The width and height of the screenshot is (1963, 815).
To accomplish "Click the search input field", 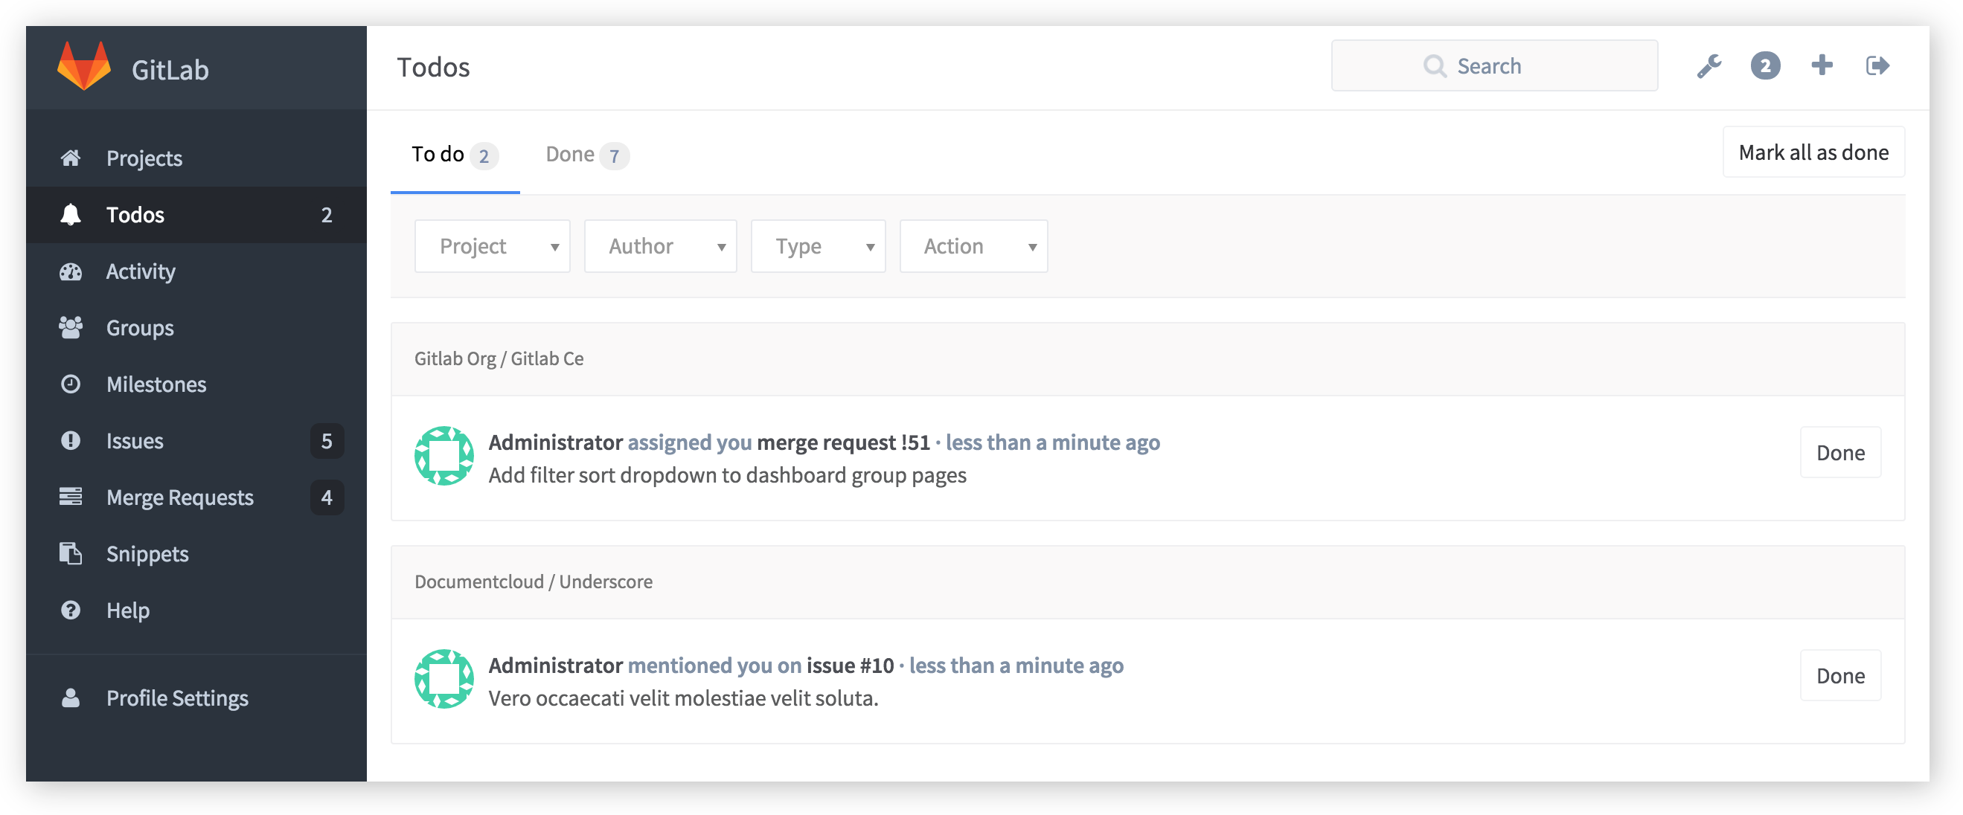I will point(1493,65).
